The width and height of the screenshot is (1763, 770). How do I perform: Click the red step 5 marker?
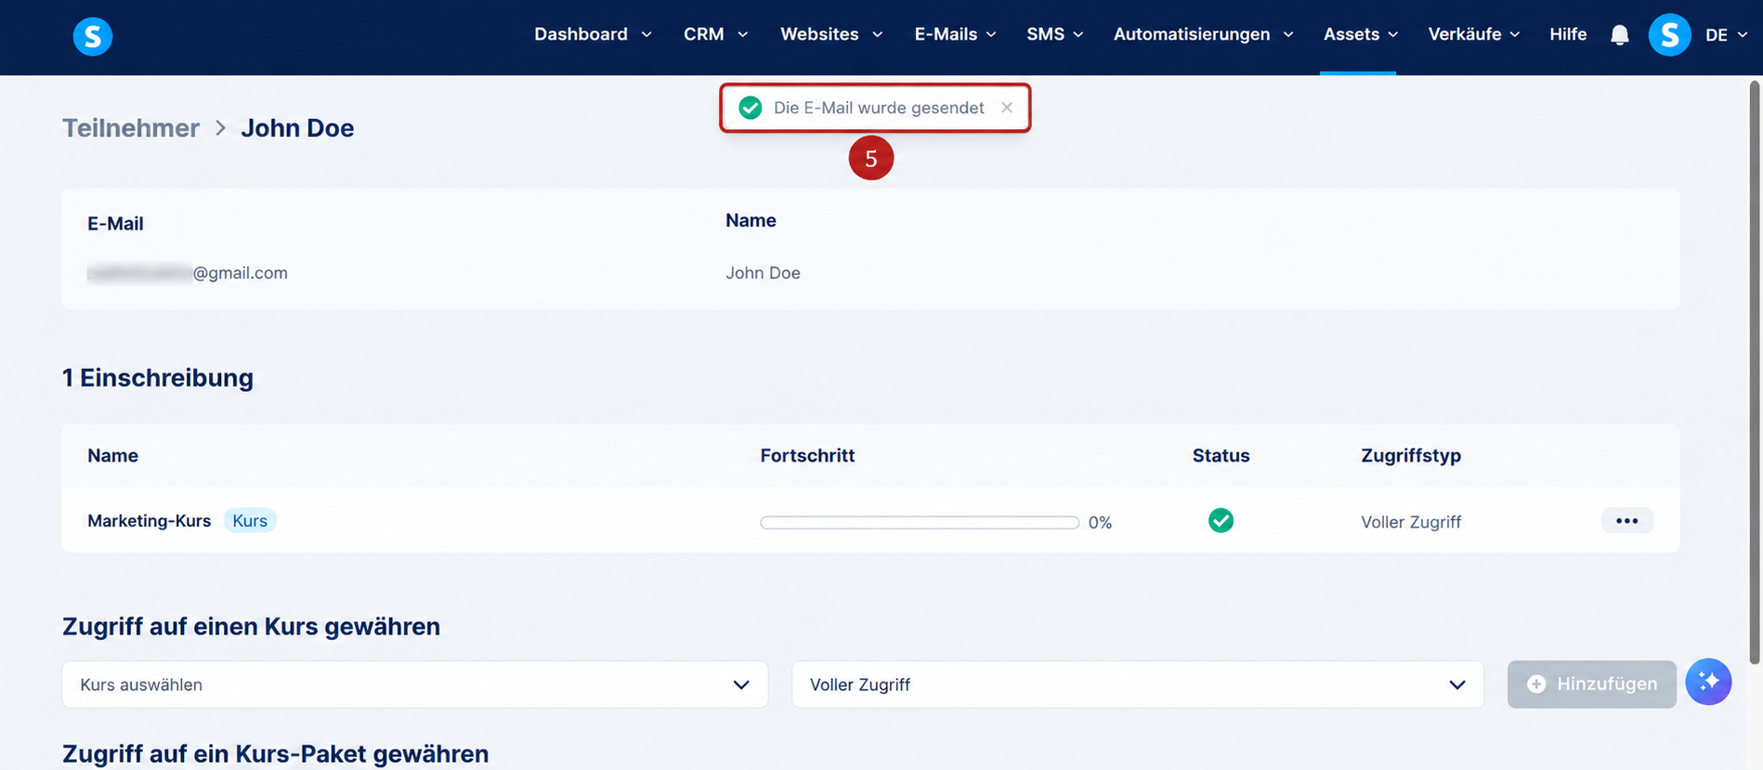pyautogui.click(x=871, y=159)
